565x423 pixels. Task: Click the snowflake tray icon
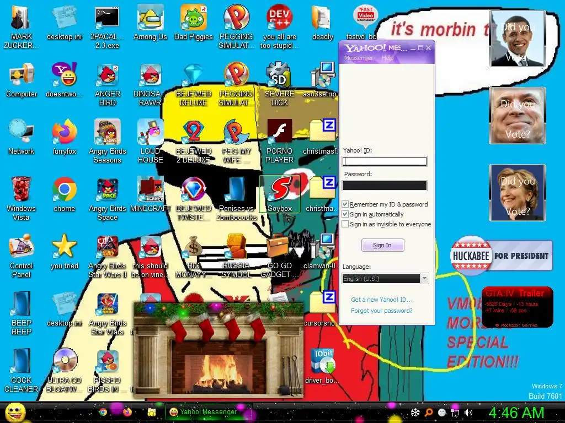point(415,412)
